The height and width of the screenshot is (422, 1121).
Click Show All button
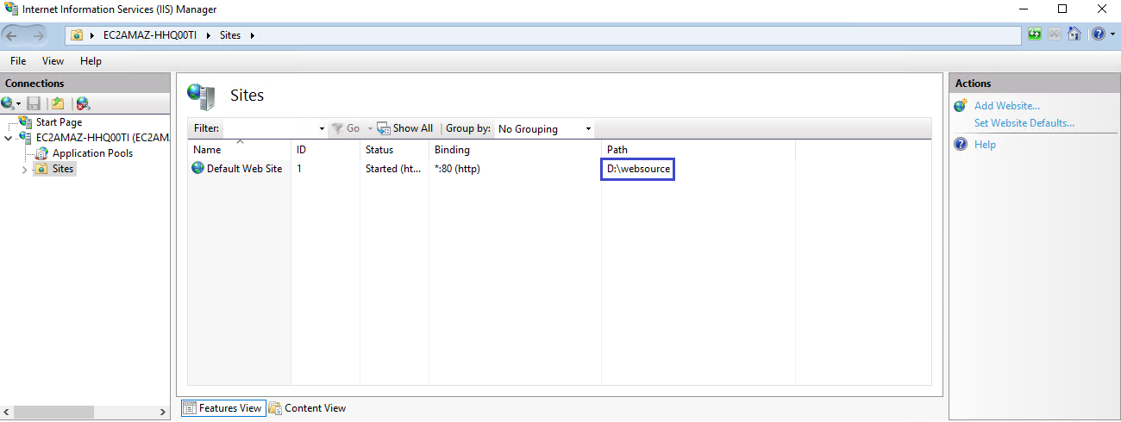point(405,128)
